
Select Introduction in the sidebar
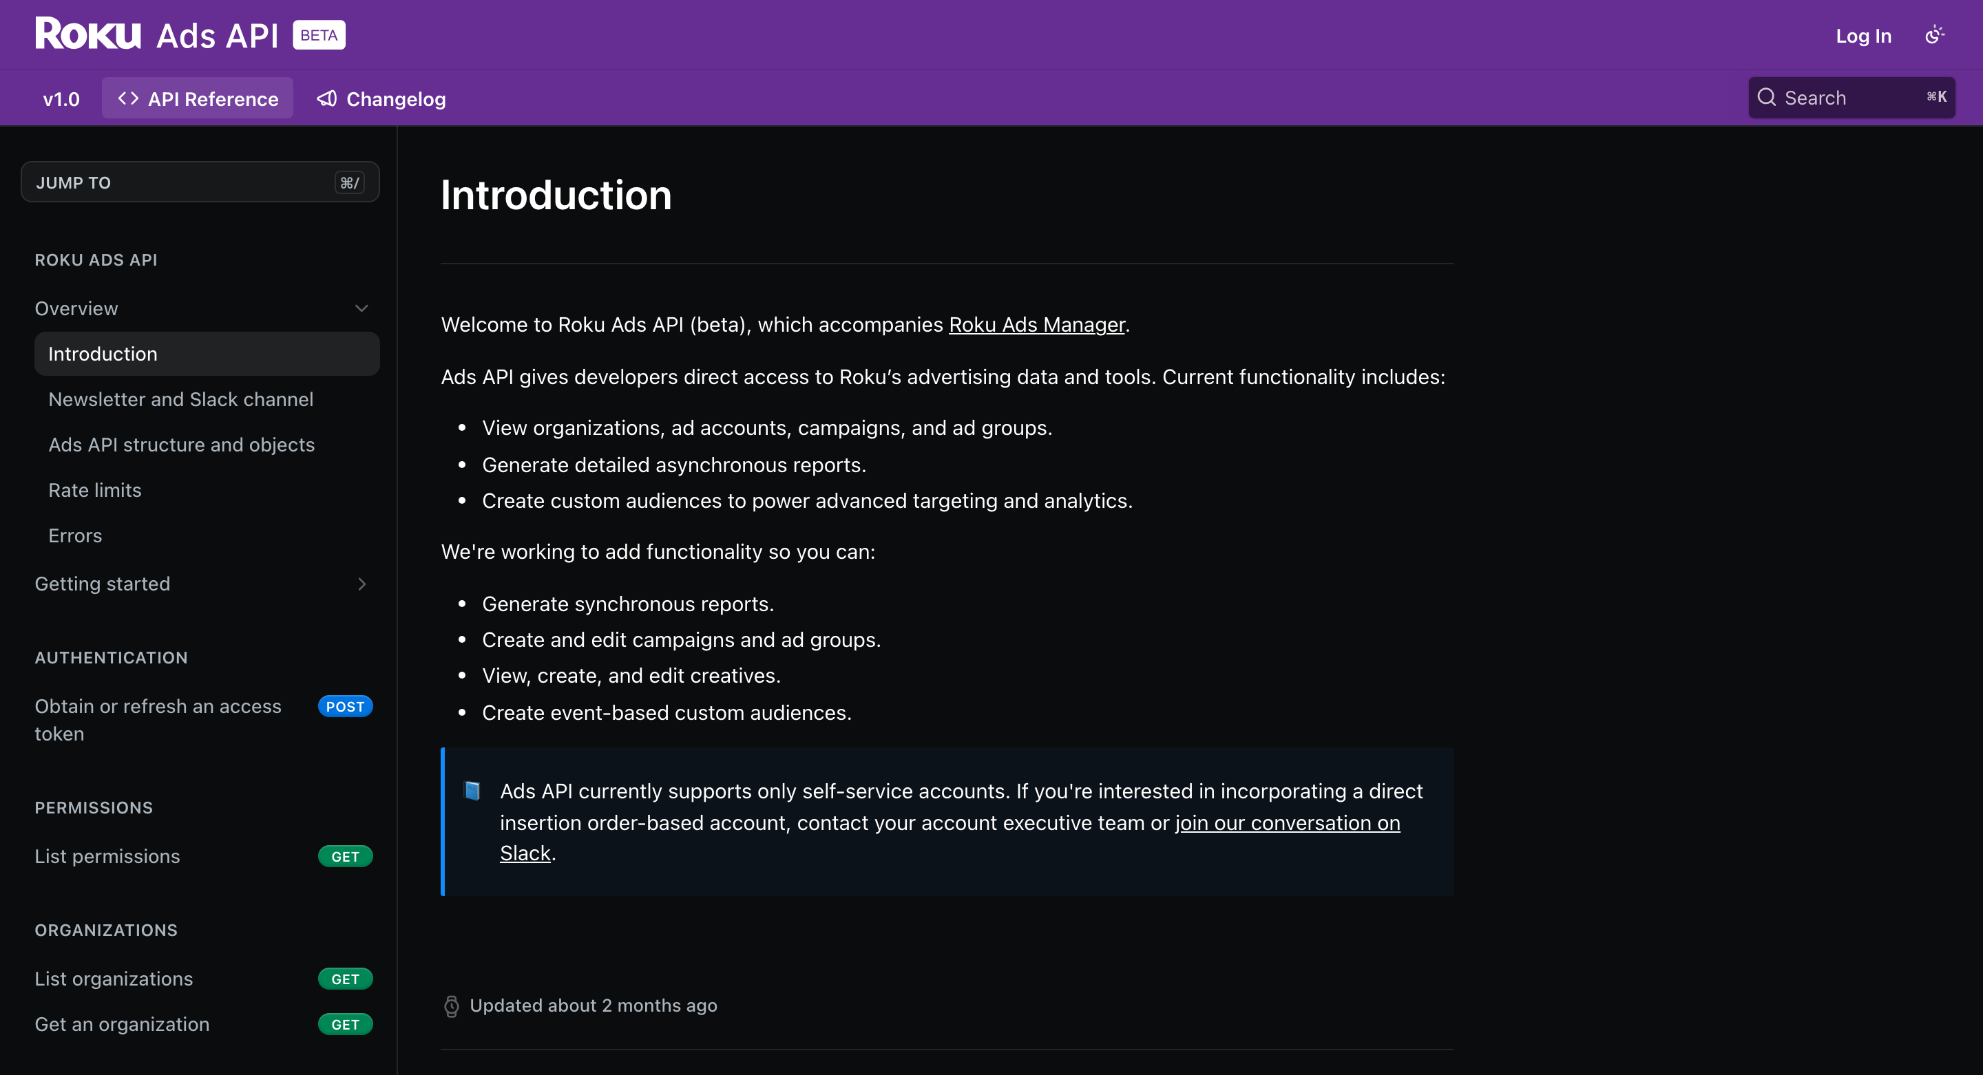click(207, 354)
